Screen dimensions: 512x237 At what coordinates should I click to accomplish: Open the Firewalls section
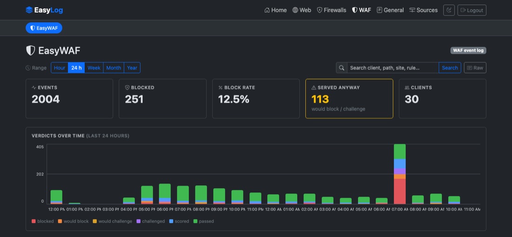[x=331, y=10]
